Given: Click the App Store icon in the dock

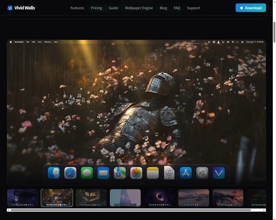Looking at the screenshot, I should (x=186, y=173).
